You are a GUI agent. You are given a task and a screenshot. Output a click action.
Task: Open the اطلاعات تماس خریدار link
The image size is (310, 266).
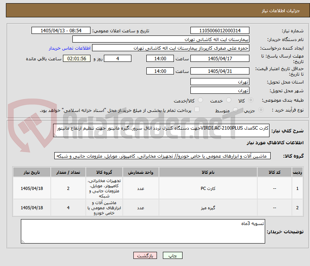click(x=70, y=48)
